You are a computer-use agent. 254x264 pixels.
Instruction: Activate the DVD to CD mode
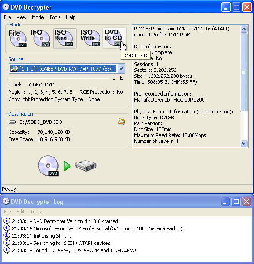point(115,38)
